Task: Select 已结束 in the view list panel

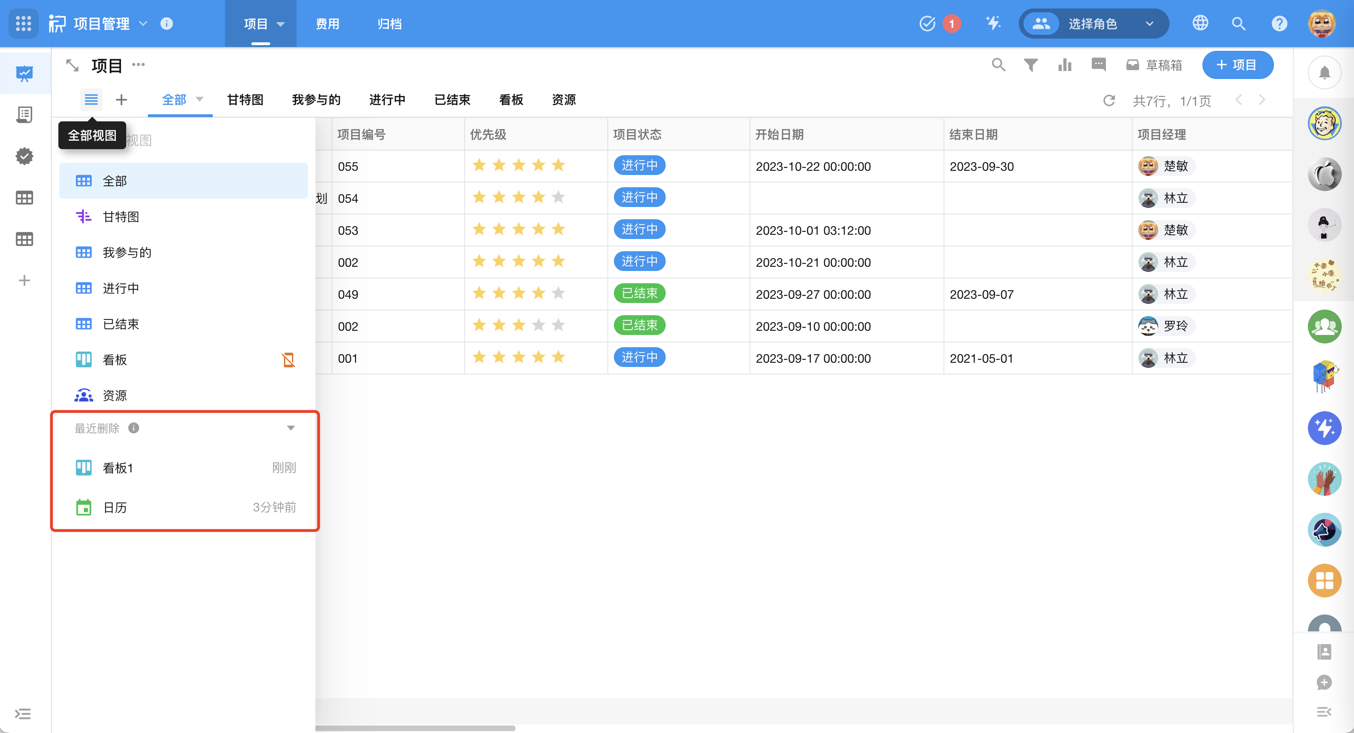Action: pyautogui.click(x=184, y=324)
